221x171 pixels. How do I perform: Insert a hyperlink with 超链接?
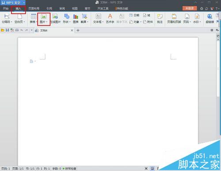(x=210, y=19)
